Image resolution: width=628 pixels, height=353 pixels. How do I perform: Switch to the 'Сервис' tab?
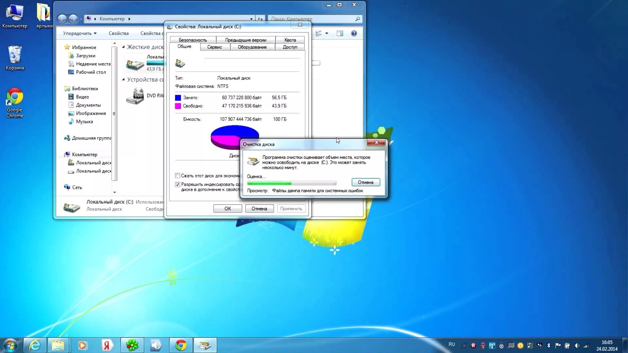click(x=215, y=47)
